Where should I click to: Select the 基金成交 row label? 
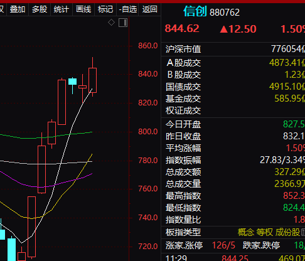(183, 99)
